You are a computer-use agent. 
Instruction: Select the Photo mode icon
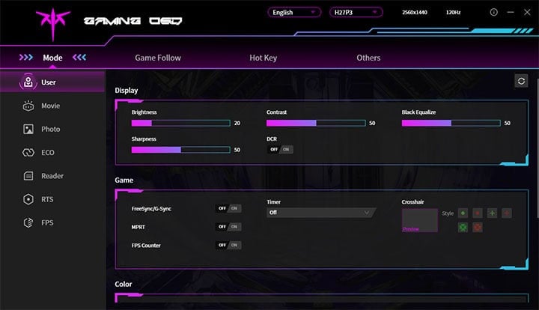28,129
